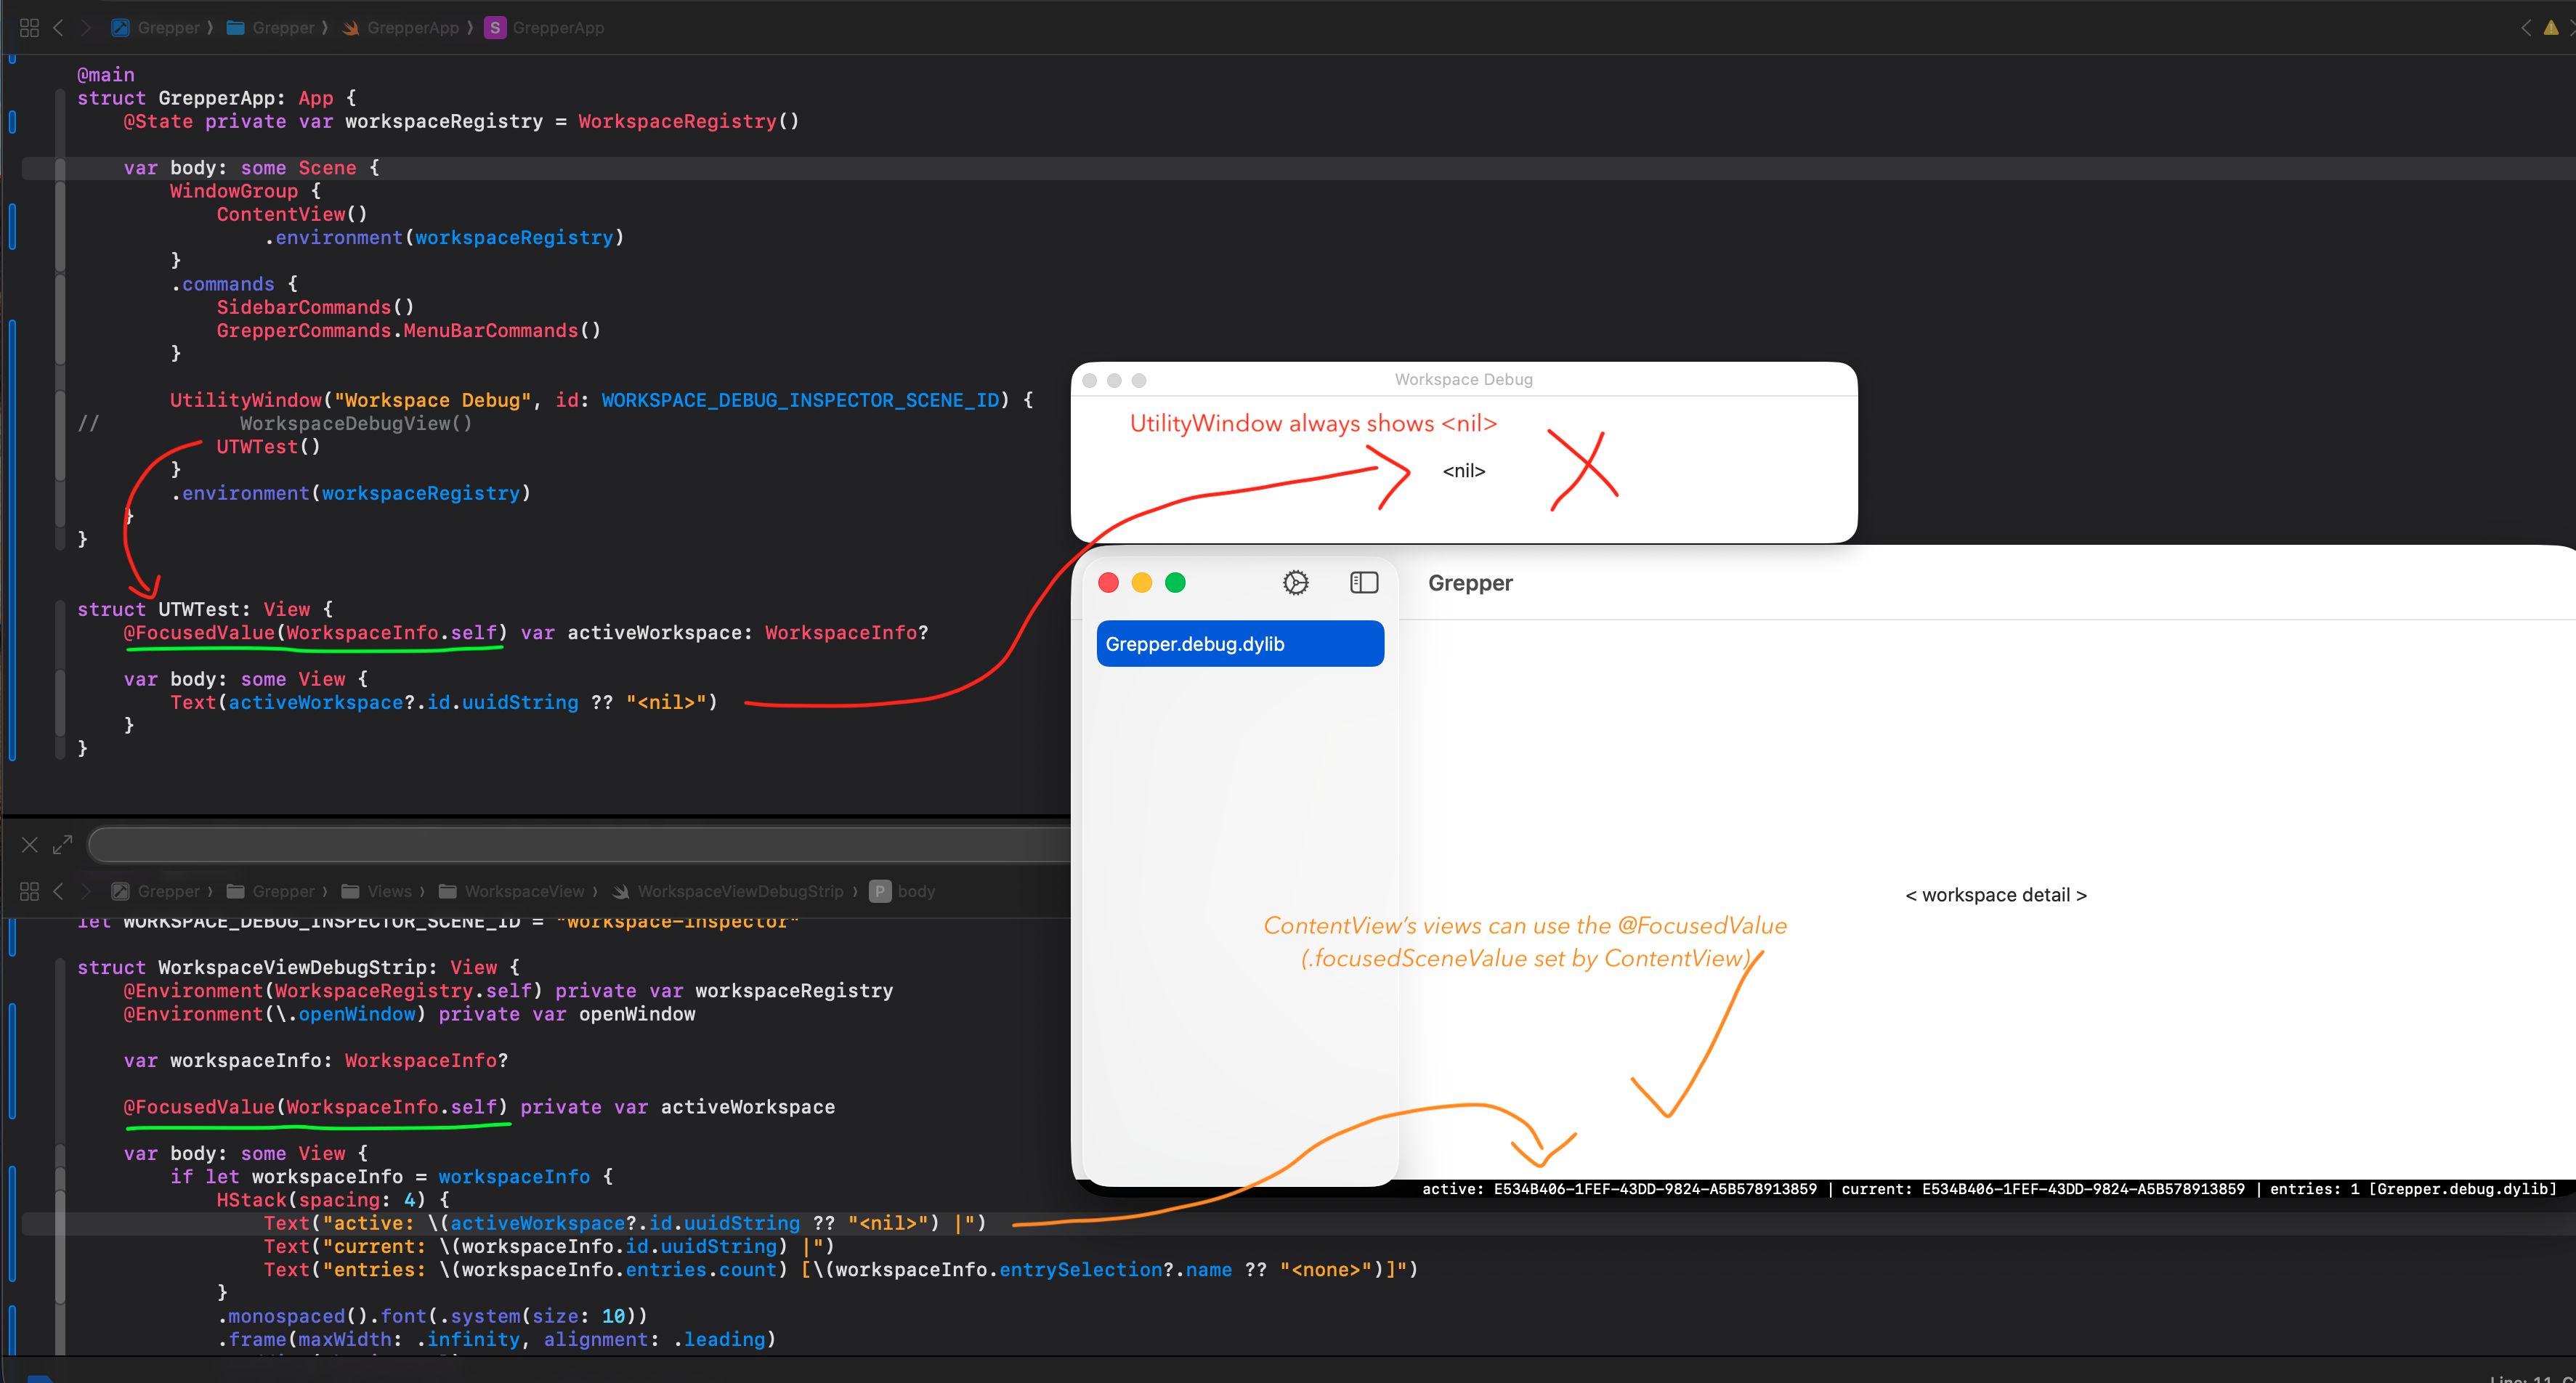The height and width of the screenshot is (1383, 2576).
Task: Open GrepperApp Swift file crumb in jump bar
Action: click(400, 28)
